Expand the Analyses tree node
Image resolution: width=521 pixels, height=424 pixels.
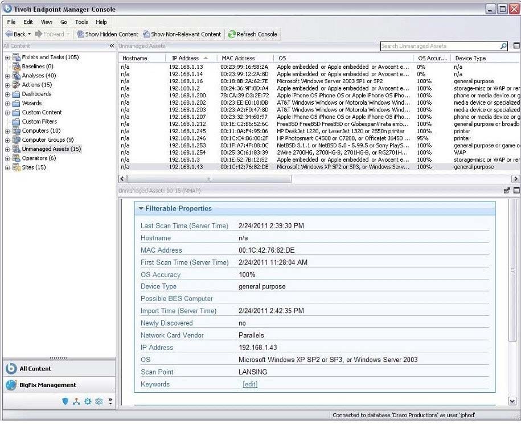coord(7,76)
